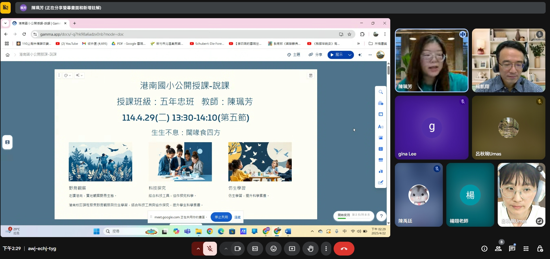Open host controls lock icon

(540, 249)
